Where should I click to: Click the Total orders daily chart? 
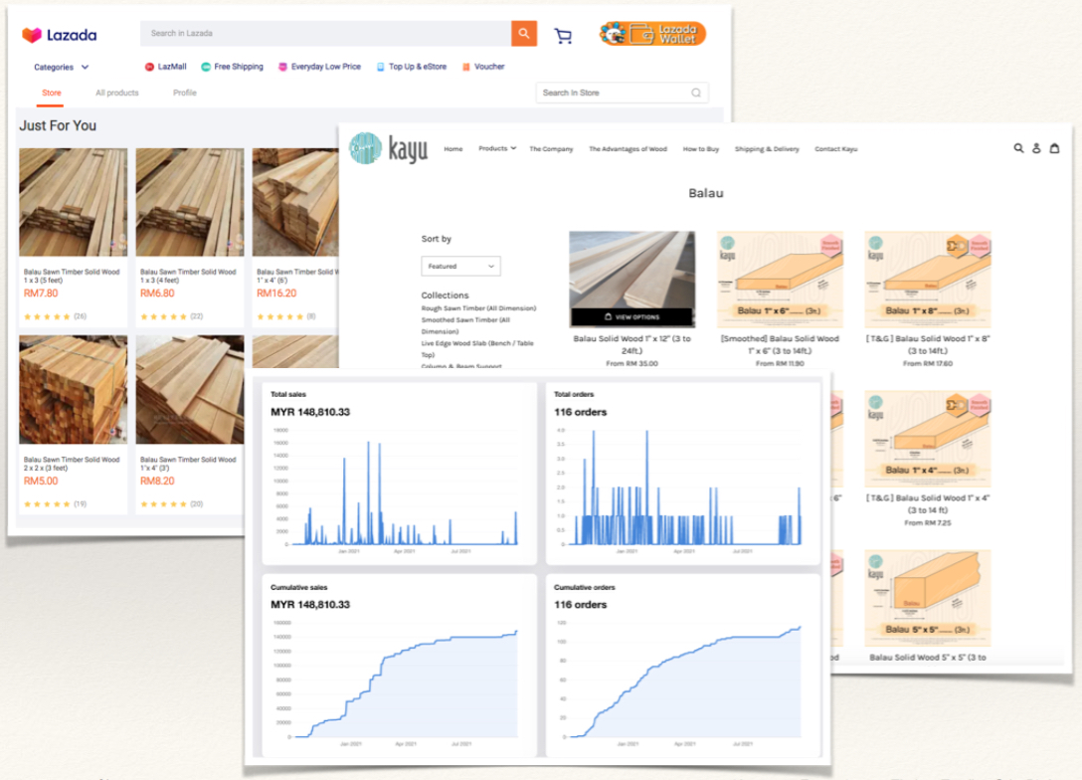pos(679,488)
